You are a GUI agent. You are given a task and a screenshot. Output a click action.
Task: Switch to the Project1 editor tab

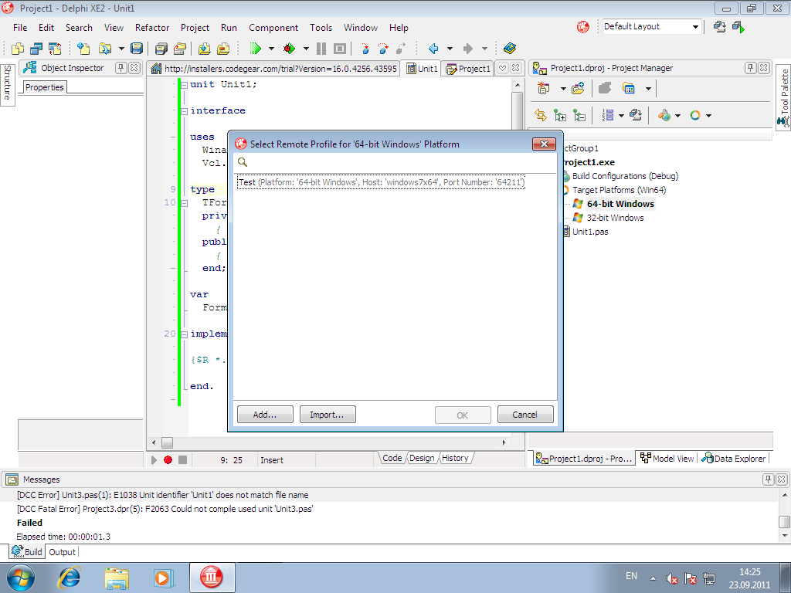point(468,69)
